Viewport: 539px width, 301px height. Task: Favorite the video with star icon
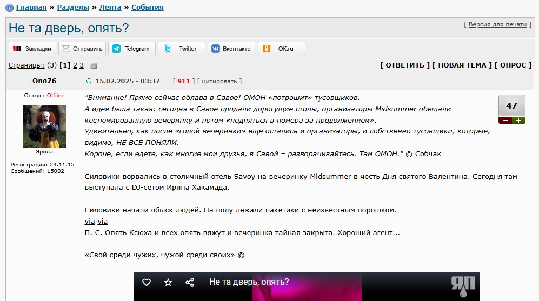tap(168, 283)
